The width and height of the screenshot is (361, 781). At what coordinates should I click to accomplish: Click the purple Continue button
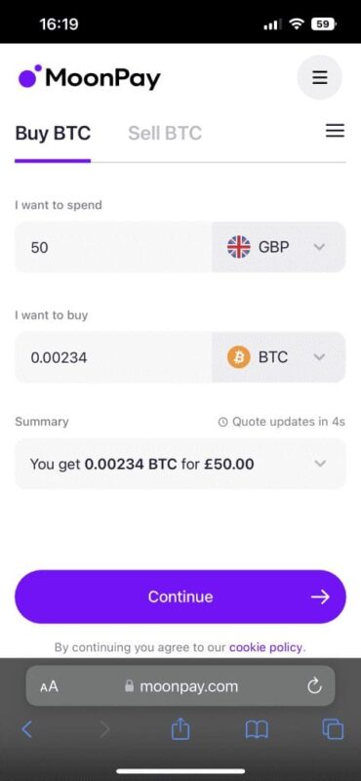[180, 596]
